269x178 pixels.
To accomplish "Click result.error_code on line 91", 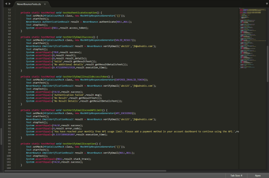I will click(68, 129).
